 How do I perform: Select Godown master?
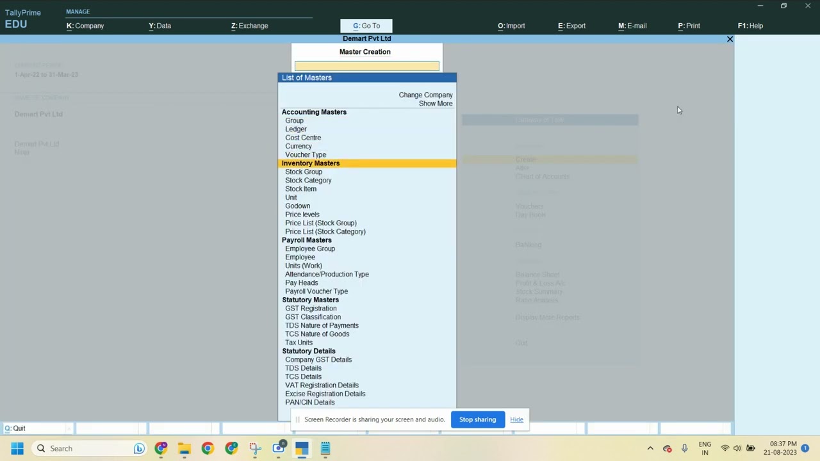(x=297, y=206)
